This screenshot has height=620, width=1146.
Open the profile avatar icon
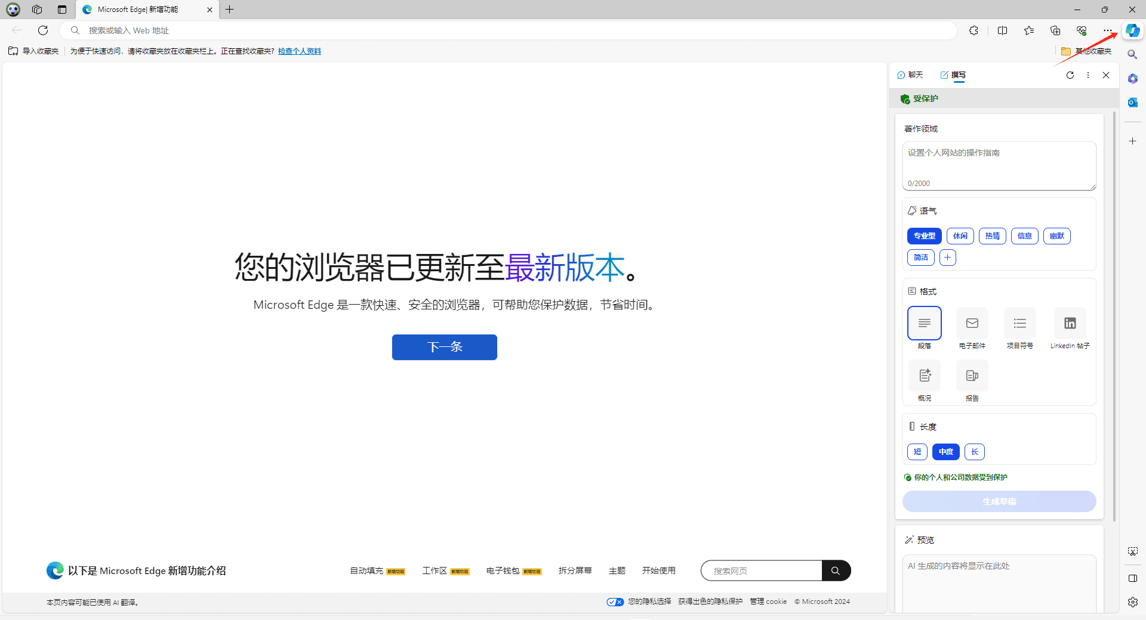point(13,10)
